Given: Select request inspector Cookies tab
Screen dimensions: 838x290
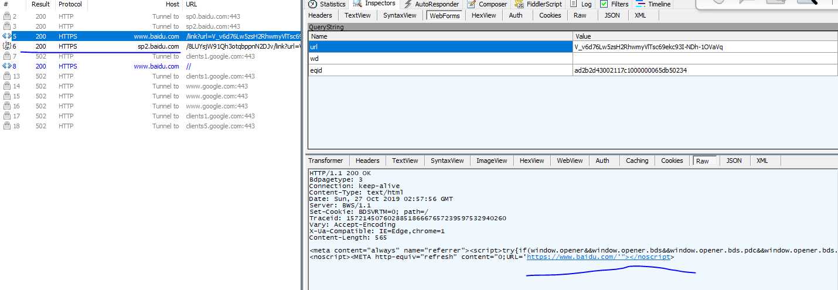Looking at the screenshot, I should tap(550, 15).
